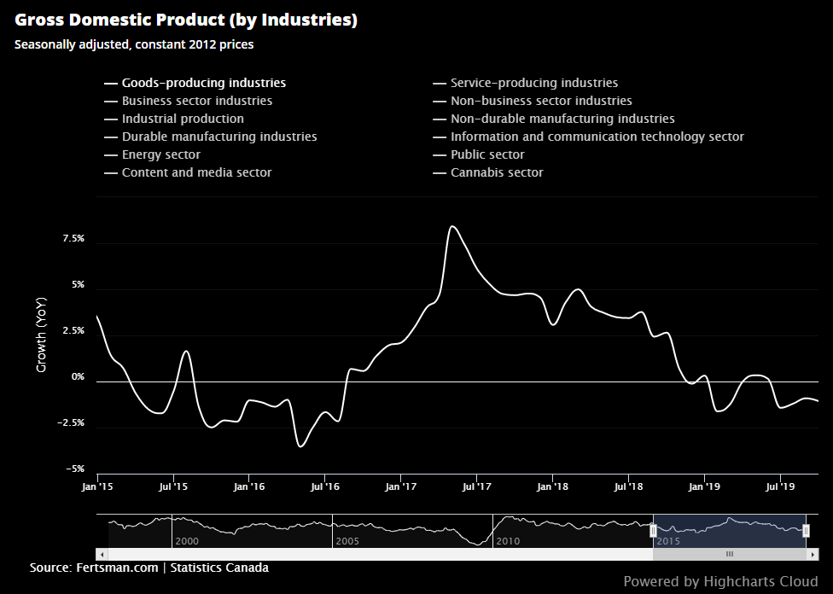Open the Powered by Highcharts Cloud link
Viewport: 833px width, 594px height.
721,581
